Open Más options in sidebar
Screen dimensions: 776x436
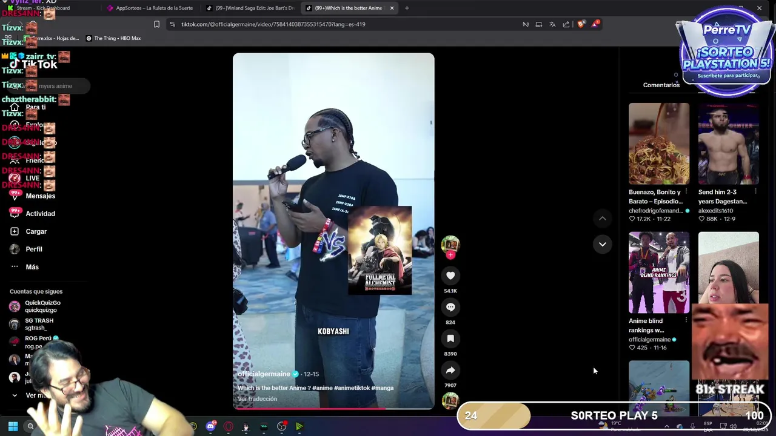point(32,267)
